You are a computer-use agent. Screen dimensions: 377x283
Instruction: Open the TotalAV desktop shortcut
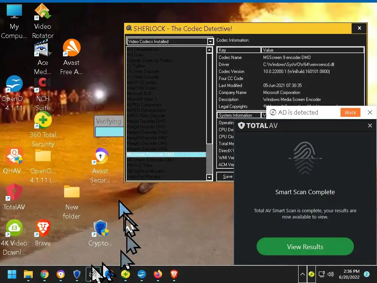coord(14,197)
